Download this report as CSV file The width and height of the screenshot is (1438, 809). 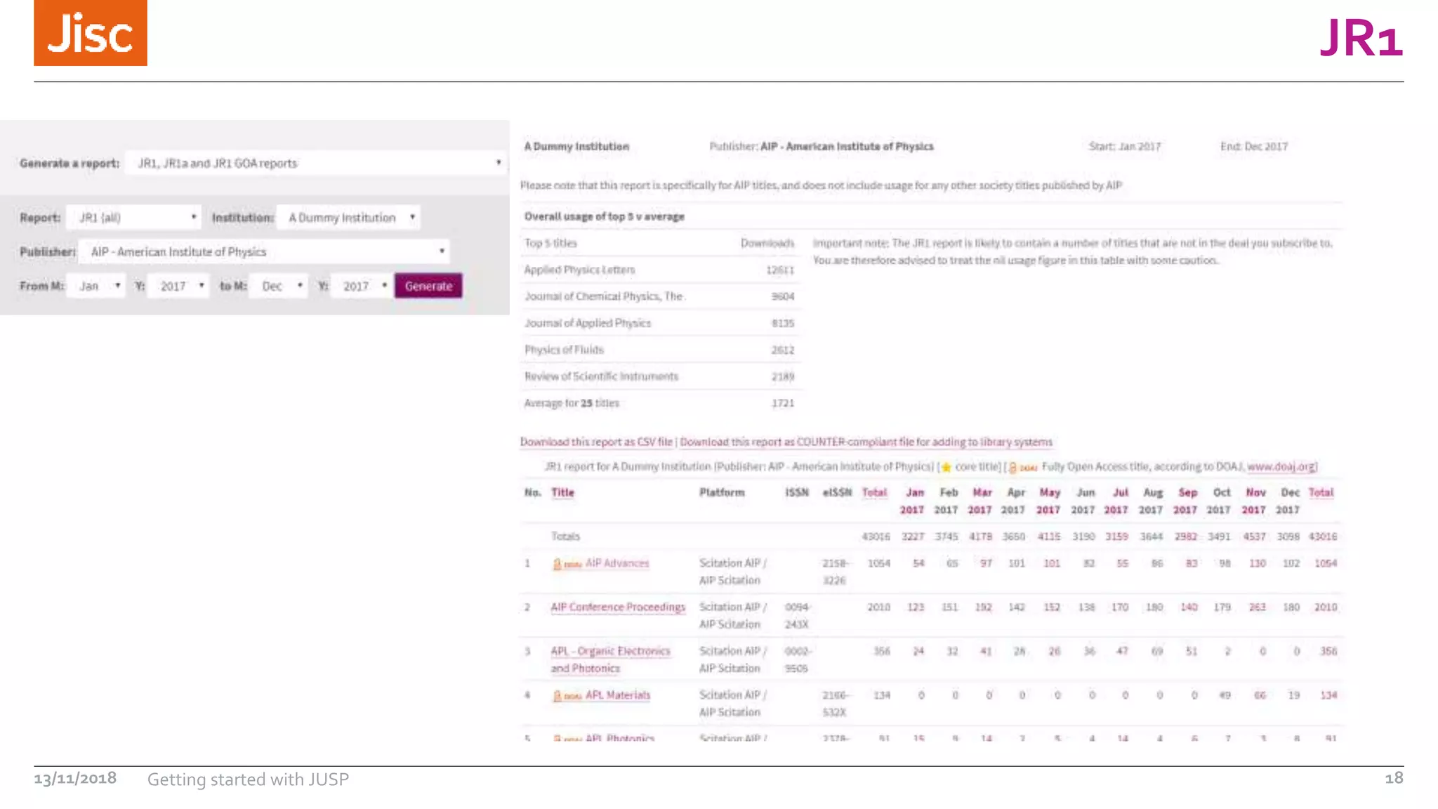click(x=596, y=442)
